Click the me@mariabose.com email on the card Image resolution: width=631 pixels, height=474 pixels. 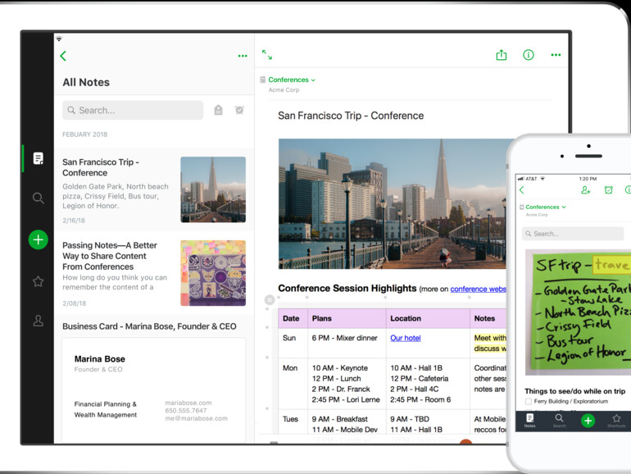pos(196,418)
